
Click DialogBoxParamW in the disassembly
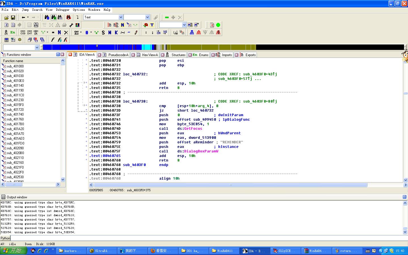tap(201, 151)
